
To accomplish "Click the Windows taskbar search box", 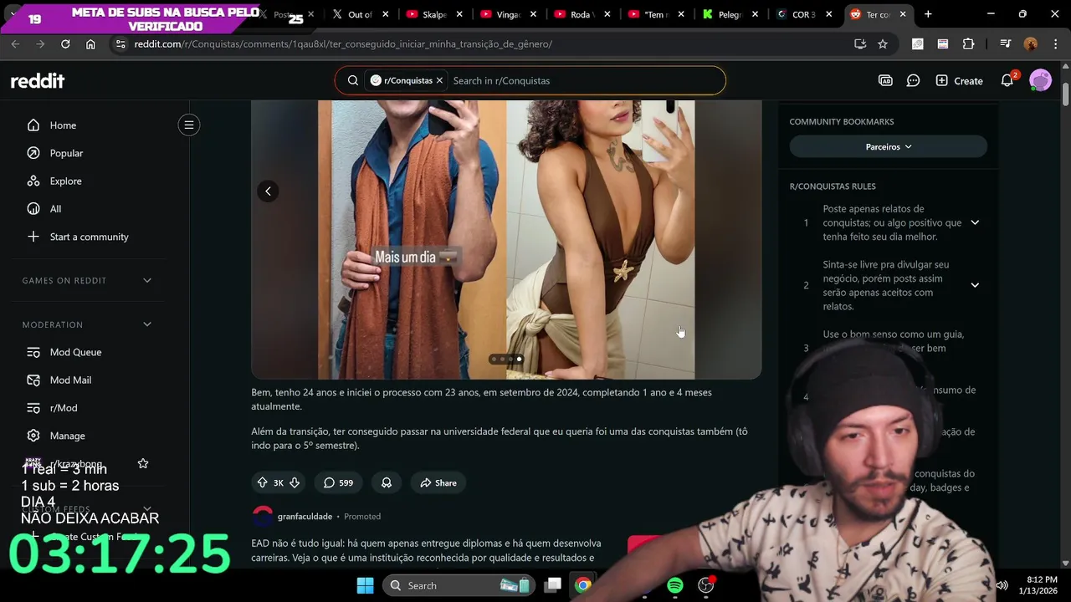I will (459, 585).
